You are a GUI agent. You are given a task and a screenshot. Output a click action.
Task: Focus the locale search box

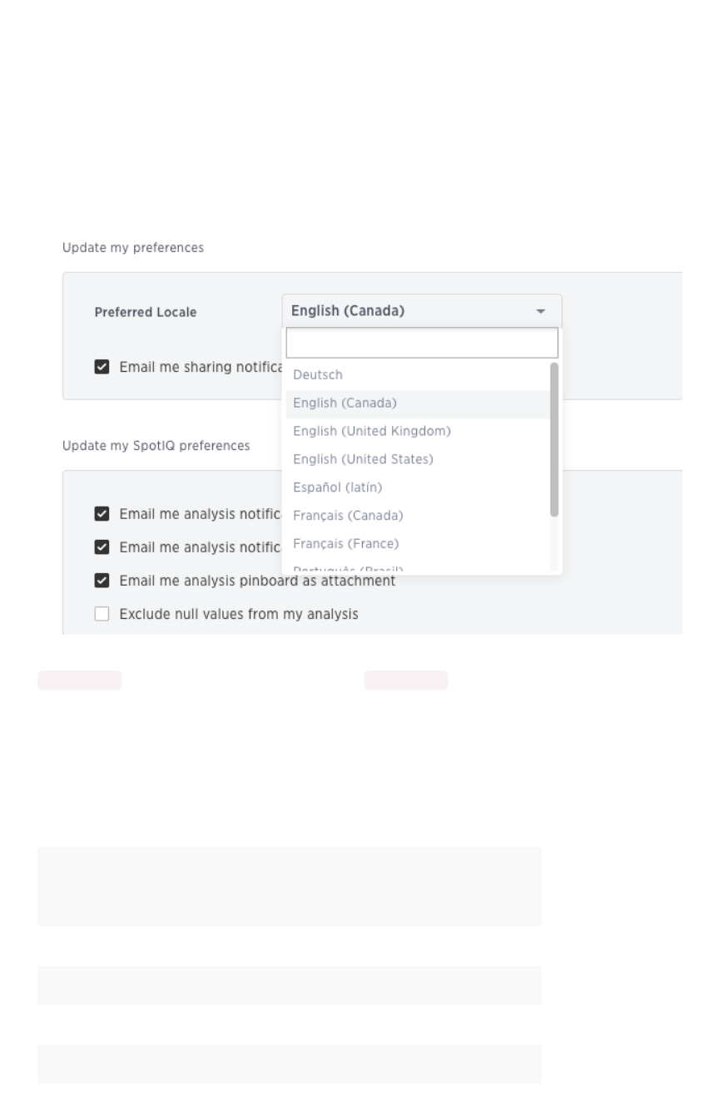click(x=421, y=343)
